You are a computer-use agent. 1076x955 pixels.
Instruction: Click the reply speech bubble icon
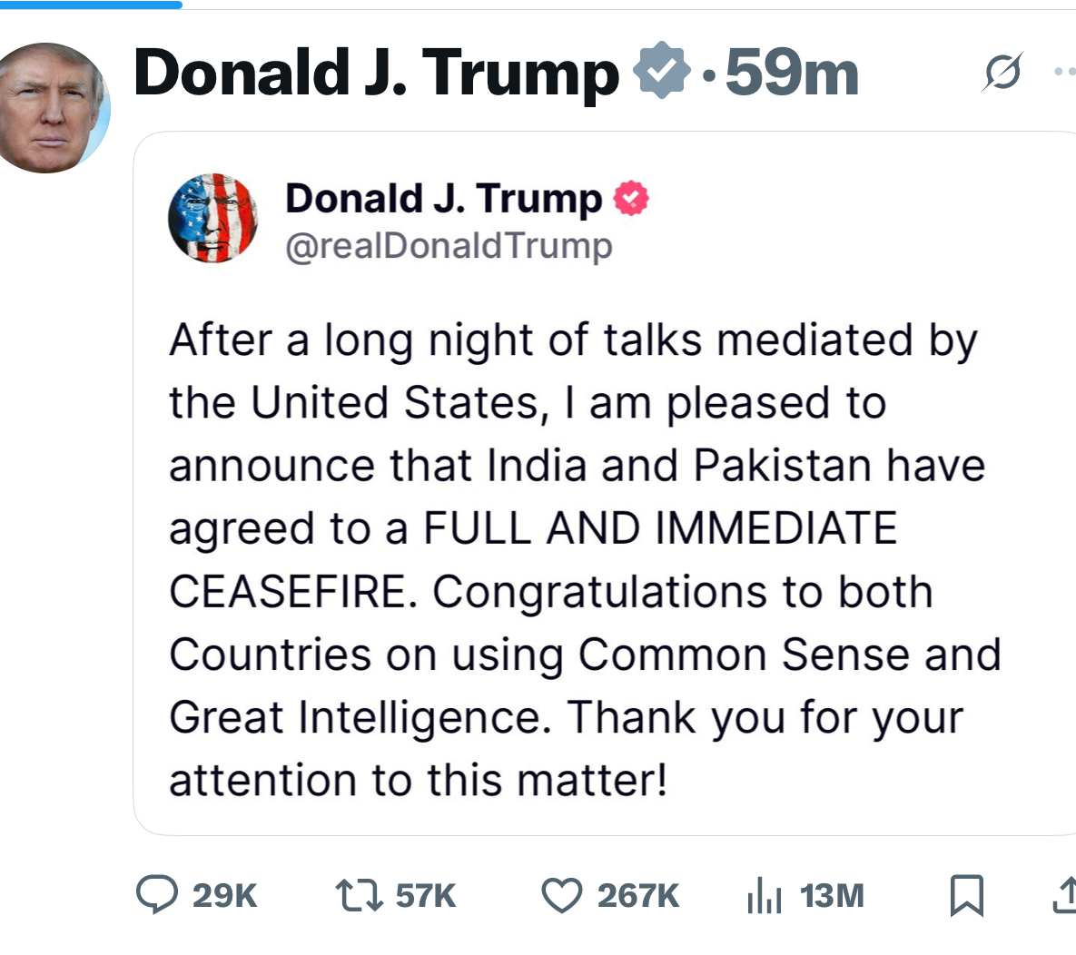click(157, 895)
